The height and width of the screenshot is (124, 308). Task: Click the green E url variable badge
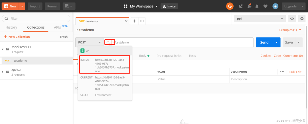coord(82,51)
